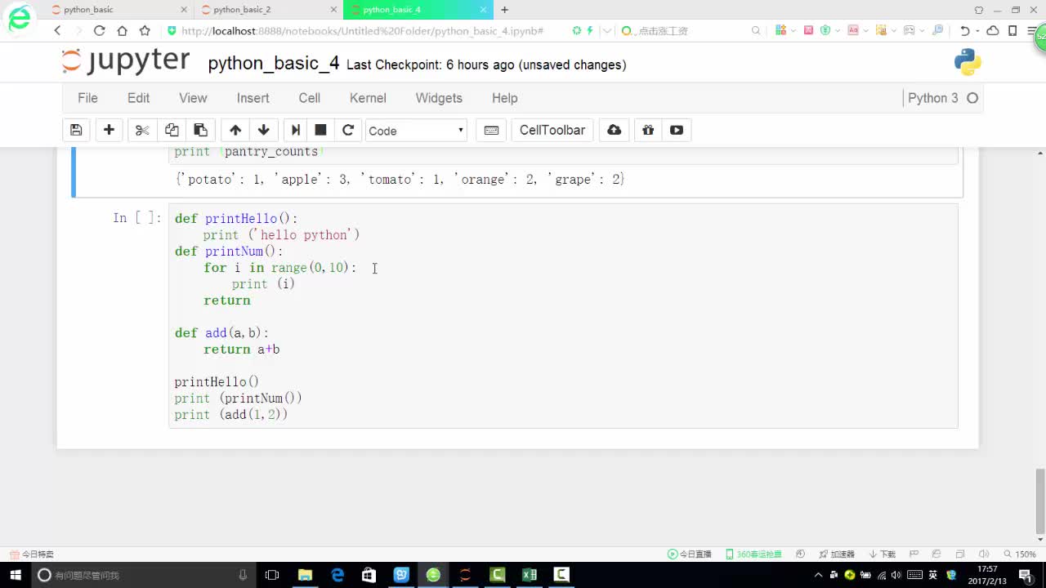This screenshot has width=1046, height=588.
Task: Click the gift toolbar icon
Action: [648, 130]
